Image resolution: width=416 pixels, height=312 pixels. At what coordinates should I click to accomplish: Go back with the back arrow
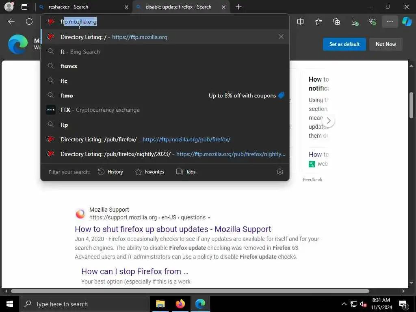click(x=11, y=22)
